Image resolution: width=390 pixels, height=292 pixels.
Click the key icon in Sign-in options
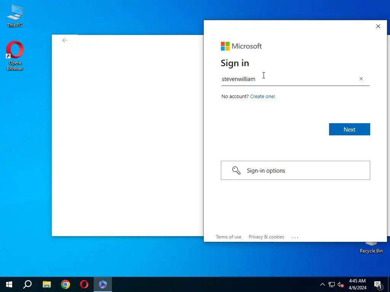(236, 170)
